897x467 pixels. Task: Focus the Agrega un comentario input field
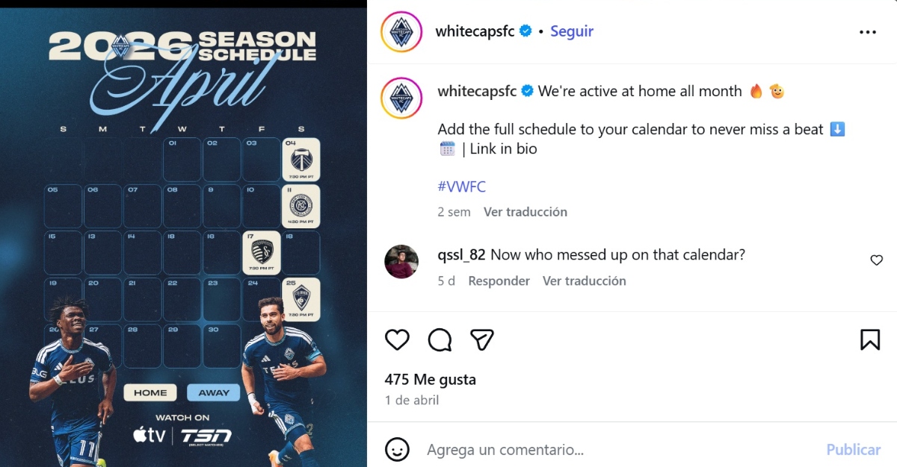click(620, 450)
